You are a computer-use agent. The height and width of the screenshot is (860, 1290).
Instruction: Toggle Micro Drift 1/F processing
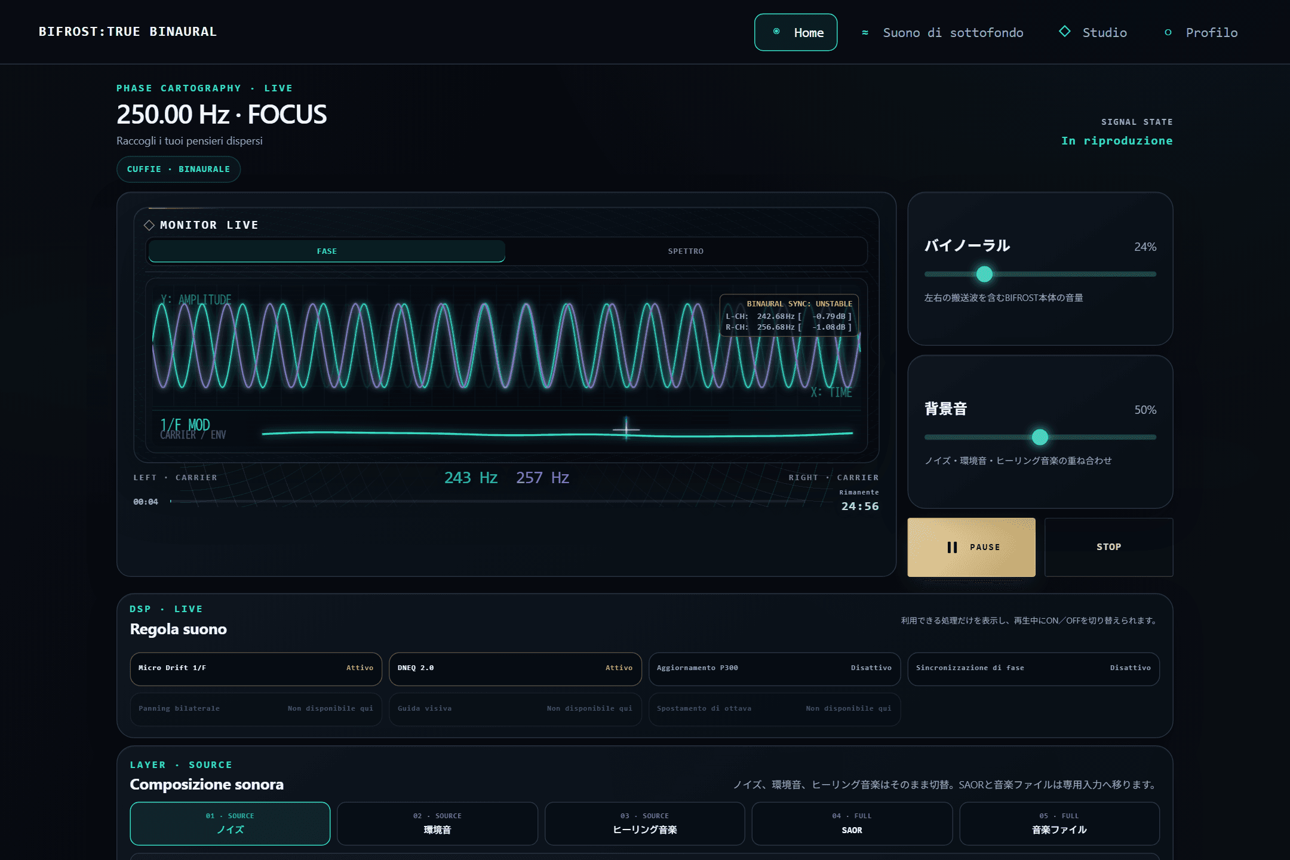pyautogui.click(x=256, y=668)
